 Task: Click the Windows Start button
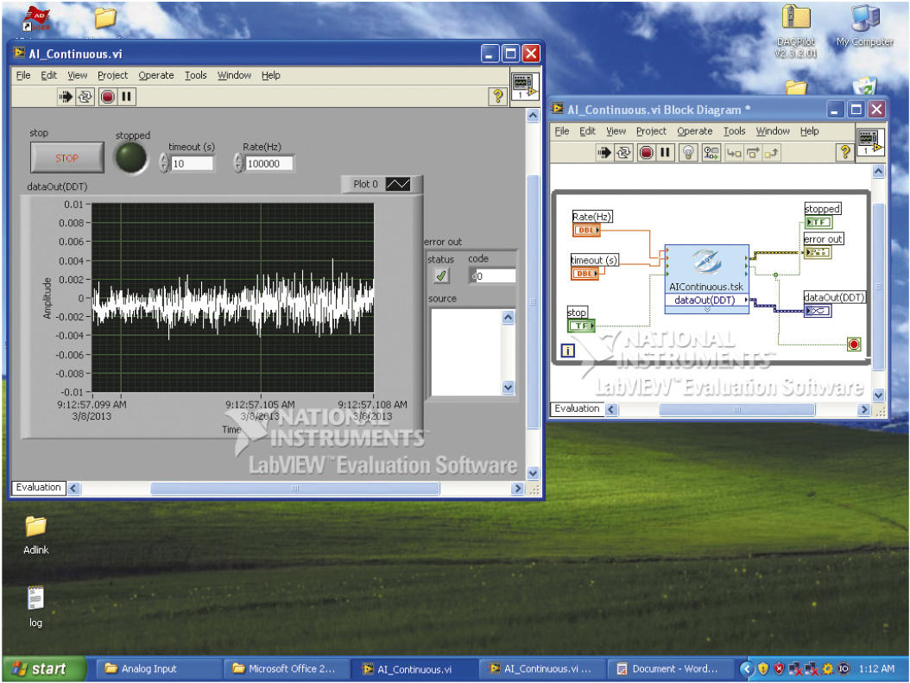(x=44, y=669)
